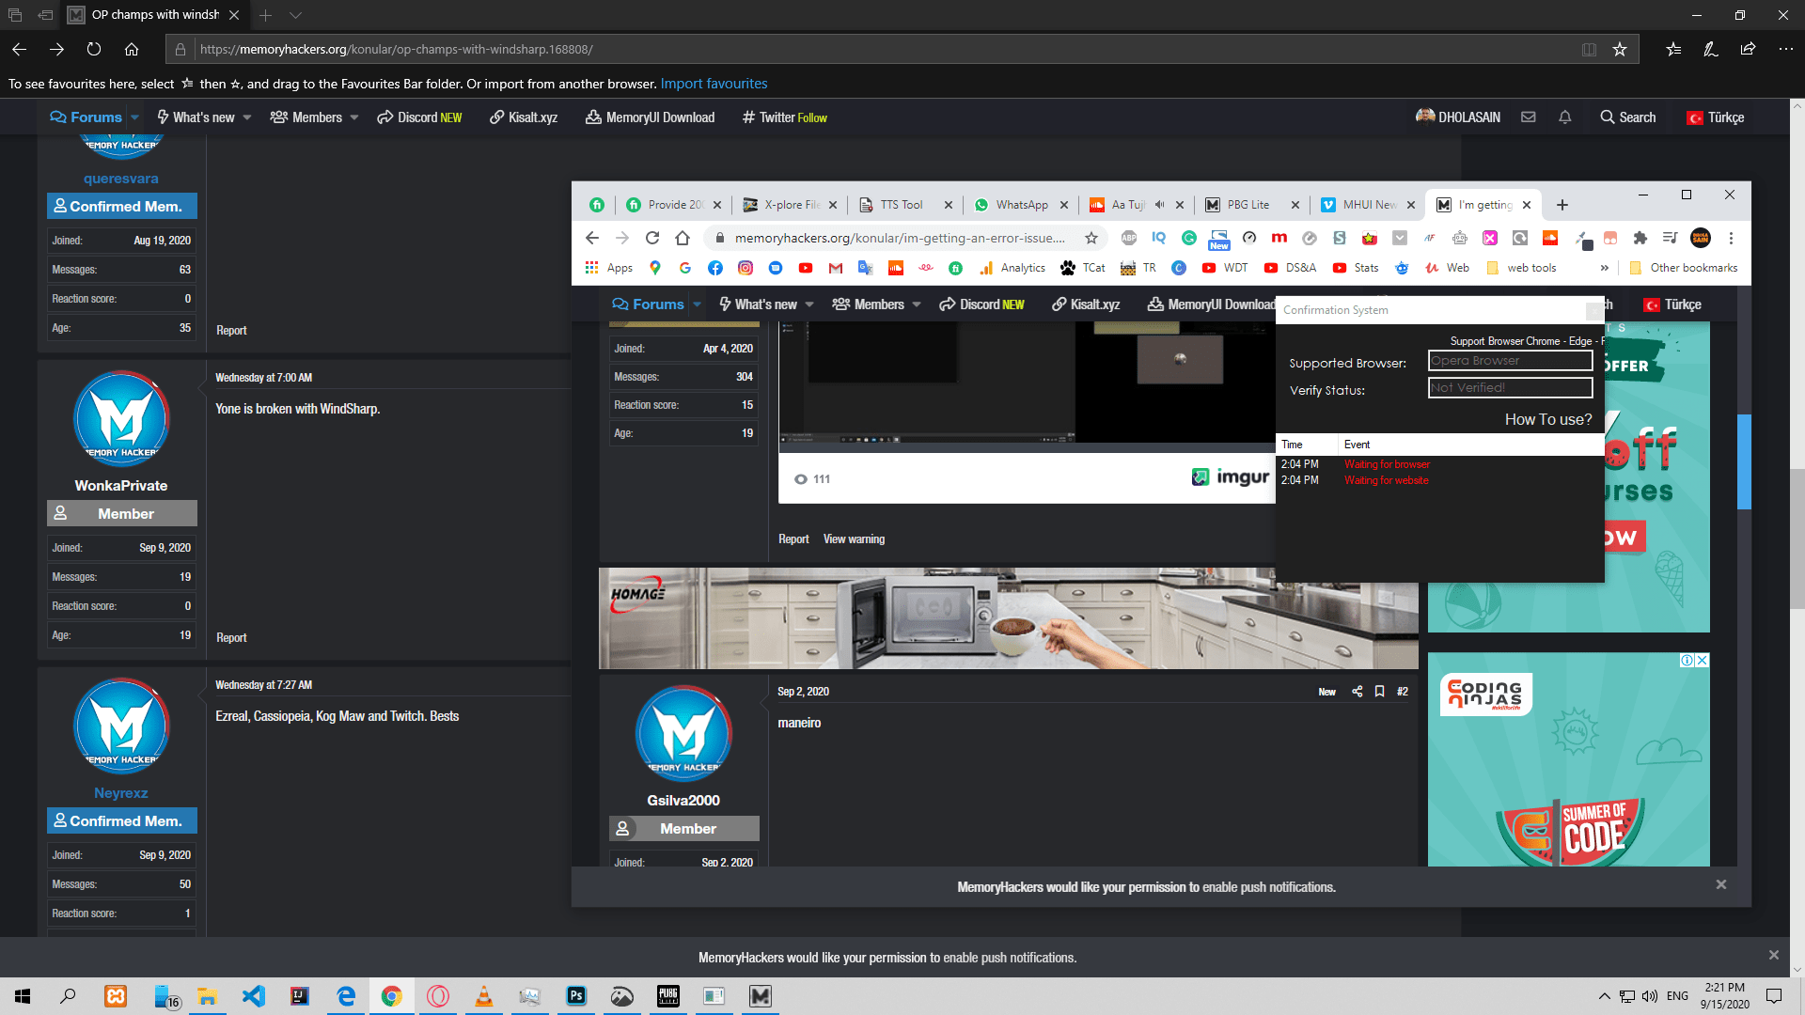Show hidden system tray icons
Screen dimensions: 1805x1015
[1605, 996]
